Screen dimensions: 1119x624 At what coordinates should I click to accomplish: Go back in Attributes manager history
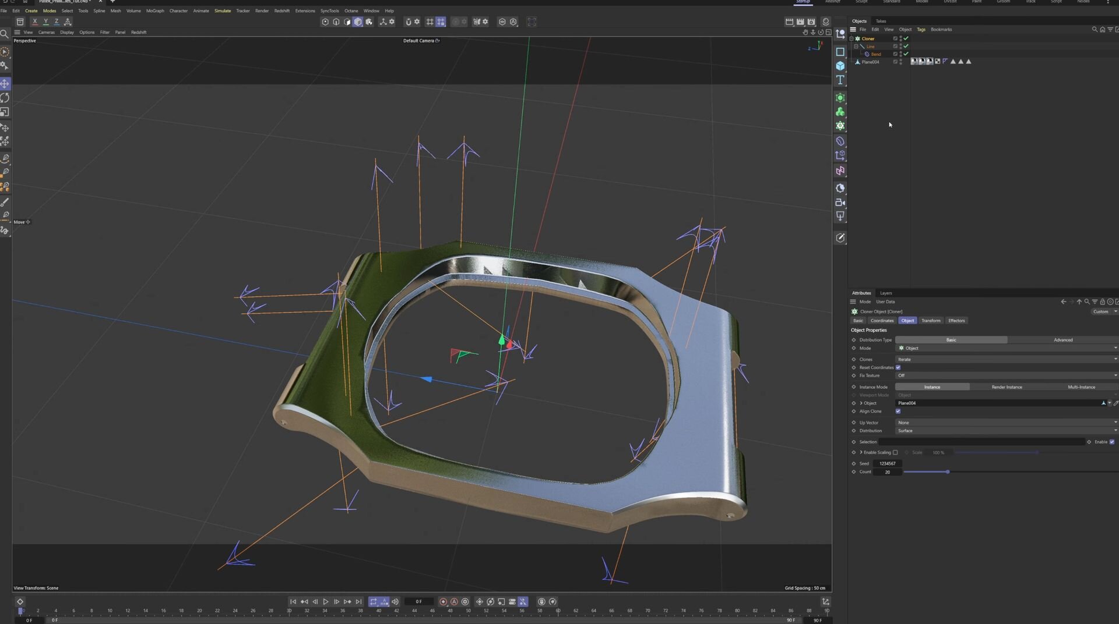(1064, 302)
